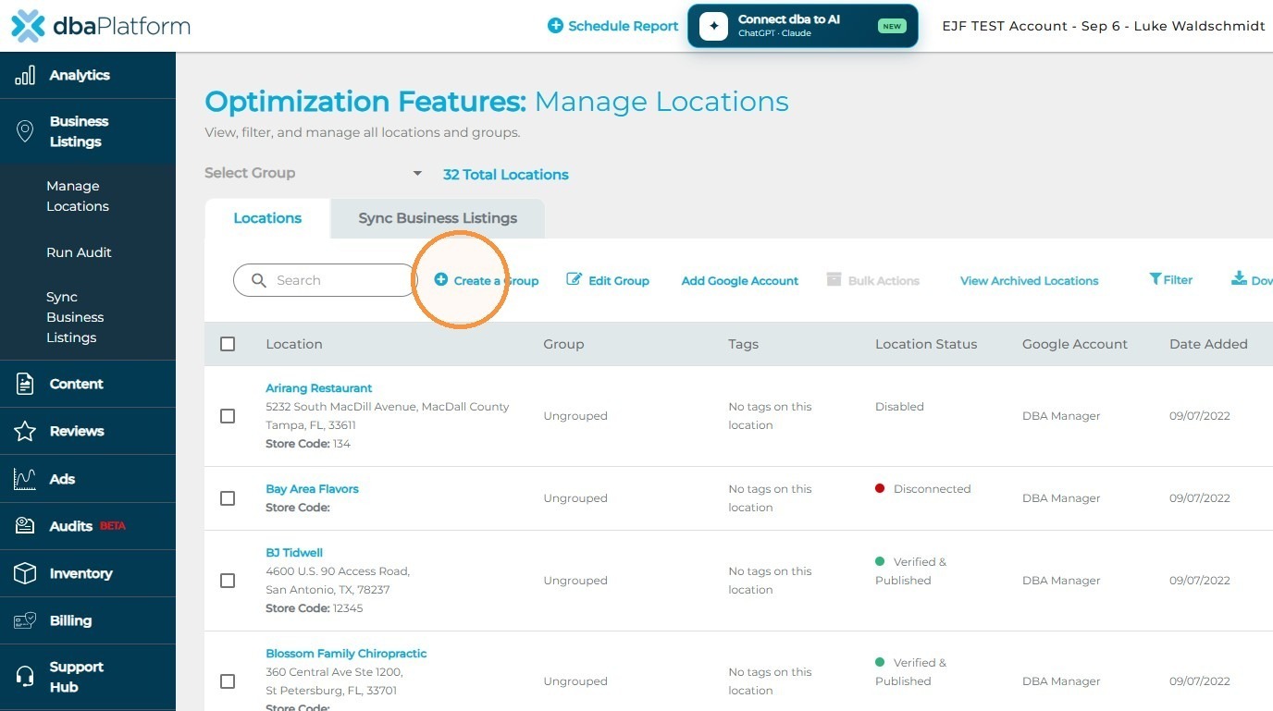Screen dimensions: 1273x711
Task: Click the Date Added column header
Action: (x=1208, y=344)
